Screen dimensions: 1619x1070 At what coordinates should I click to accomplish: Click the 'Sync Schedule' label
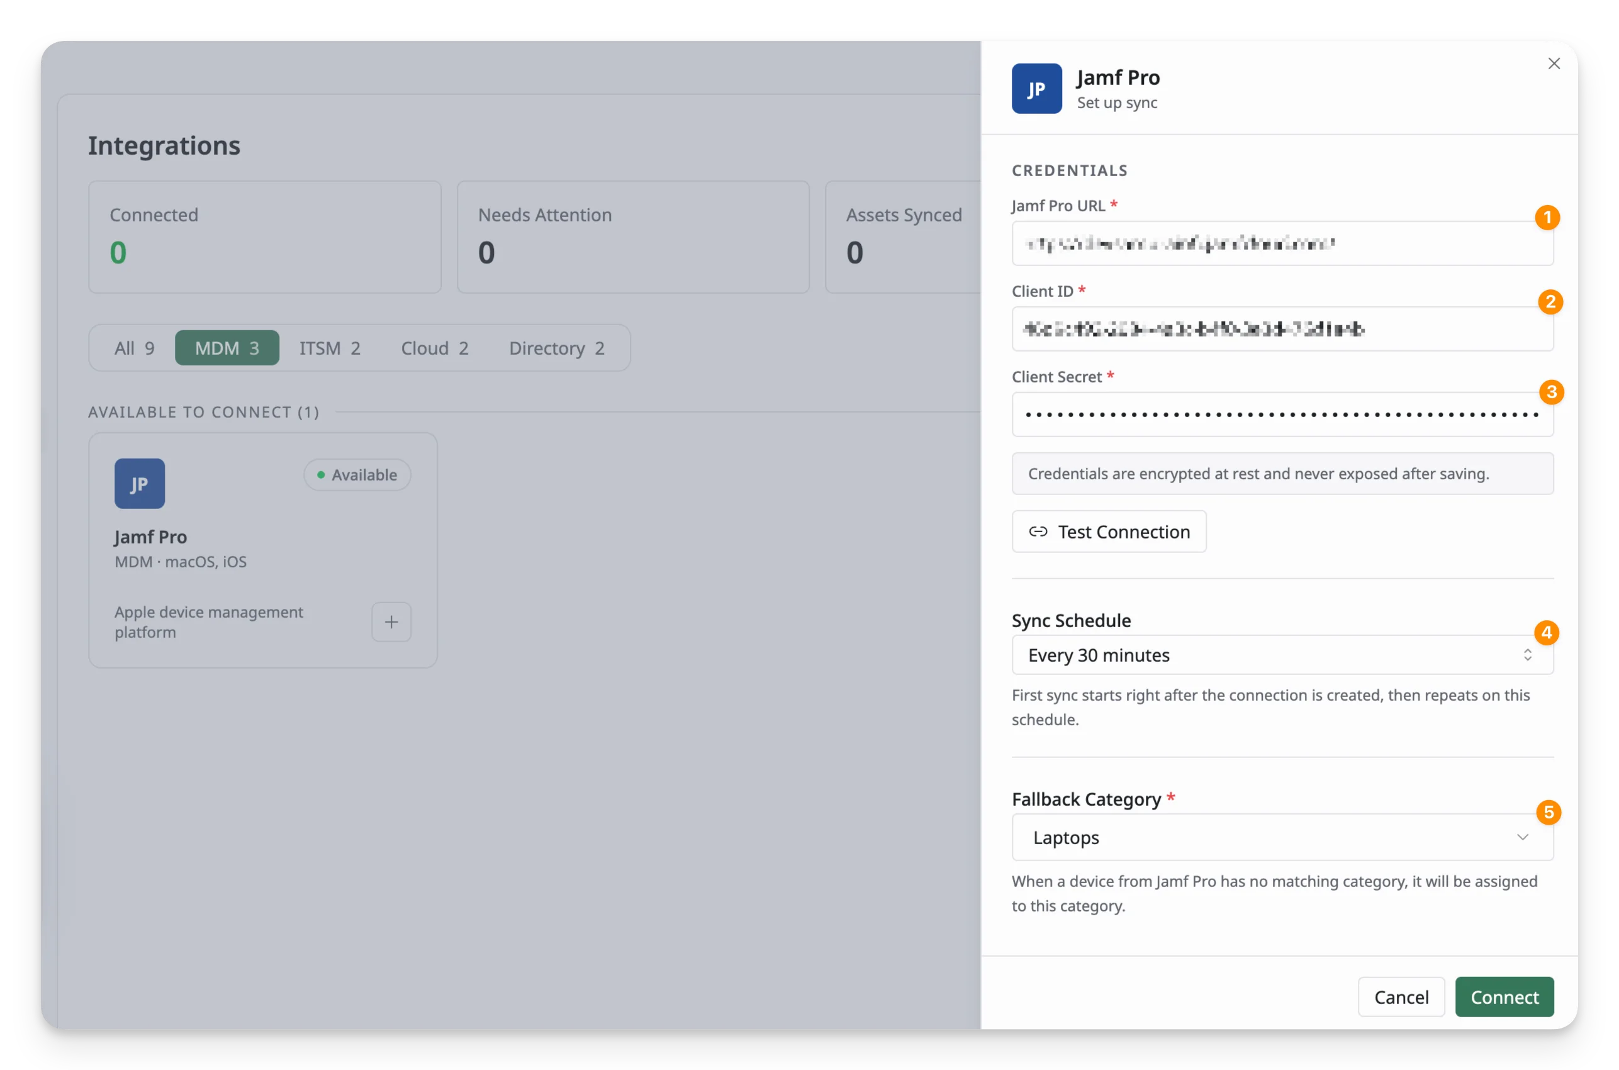1070,620
